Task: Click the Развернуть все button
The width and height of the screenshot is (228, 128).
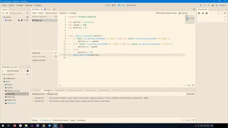Action: (x=38, y=94)
